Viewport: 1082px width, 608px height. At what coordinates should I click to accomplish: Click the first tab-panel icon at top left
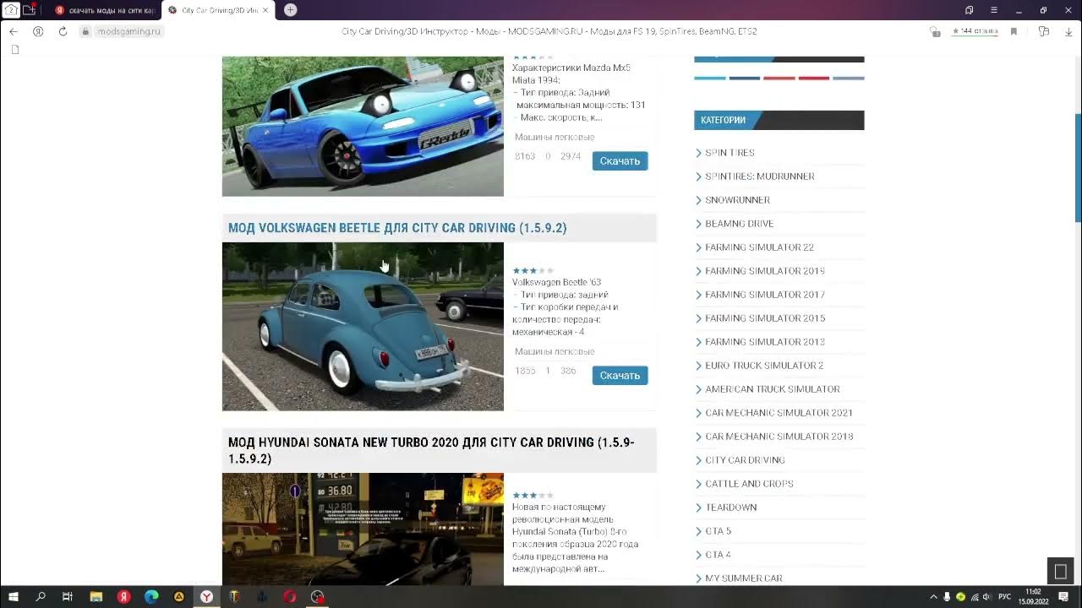(12, 10)
